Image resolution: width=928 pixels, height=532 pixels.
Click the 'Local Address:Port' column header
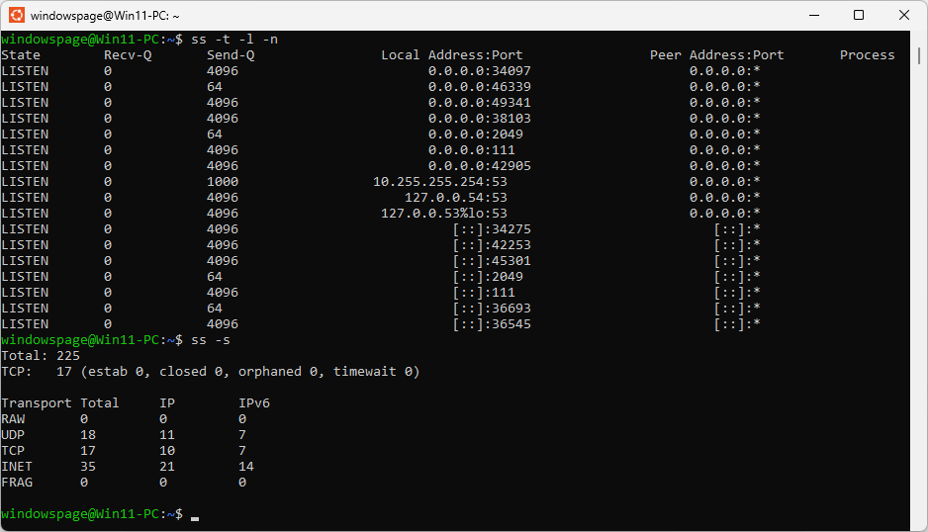(x=452, y=55)
